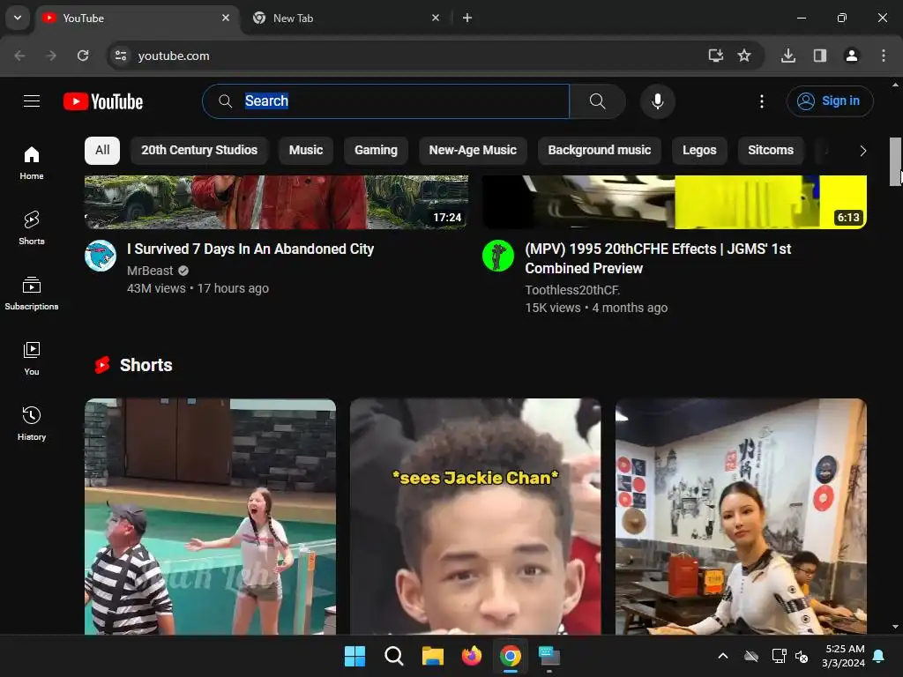This screenshot has height=677, width=903.
Task: Select the 20th Century Studios chip
Action: coord(199,150)
